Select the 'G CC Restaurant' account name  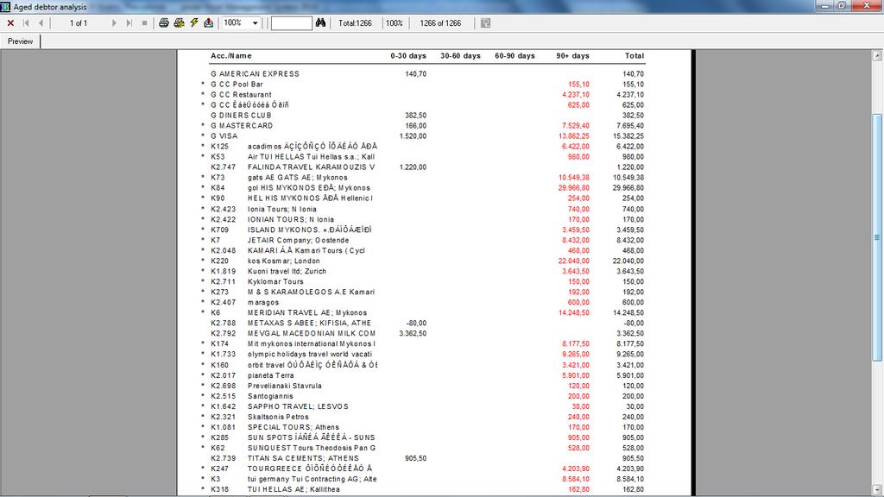point(241,95)
